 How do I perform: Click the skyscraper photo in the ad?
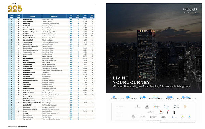coord(154,48)
